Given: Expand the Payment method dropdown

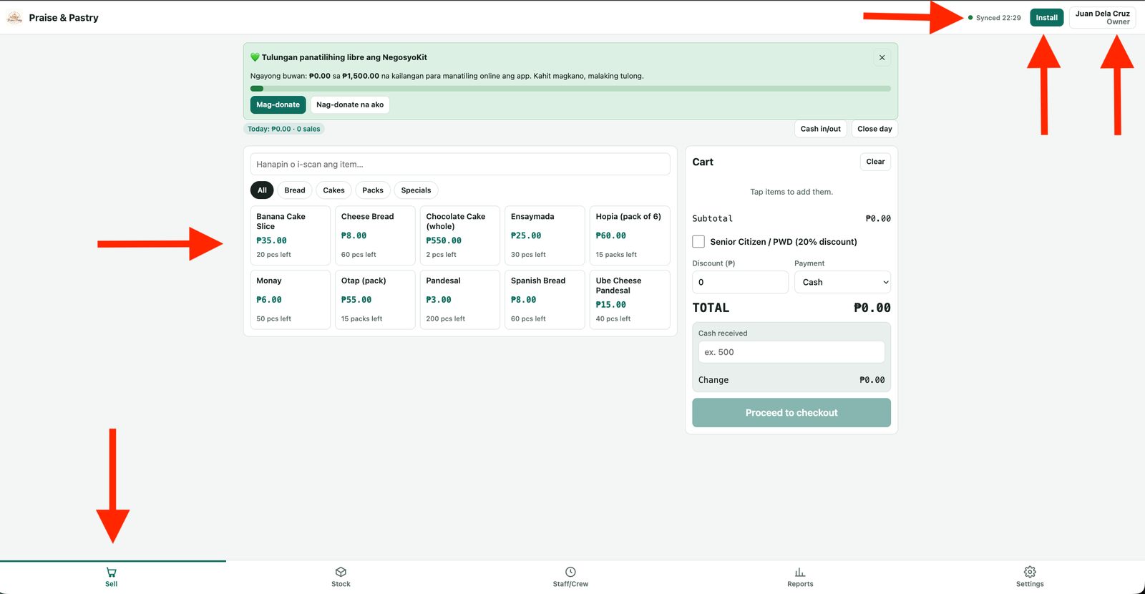Looking at the screenshot, I should (842, 282).
